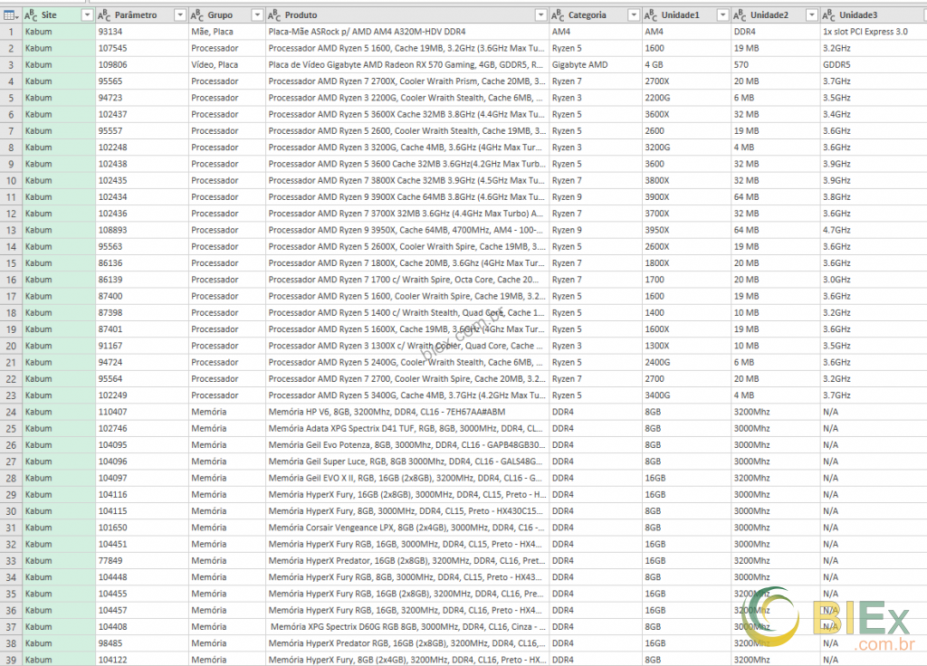Select the Unidade3 column header label

tap(858, 14)
